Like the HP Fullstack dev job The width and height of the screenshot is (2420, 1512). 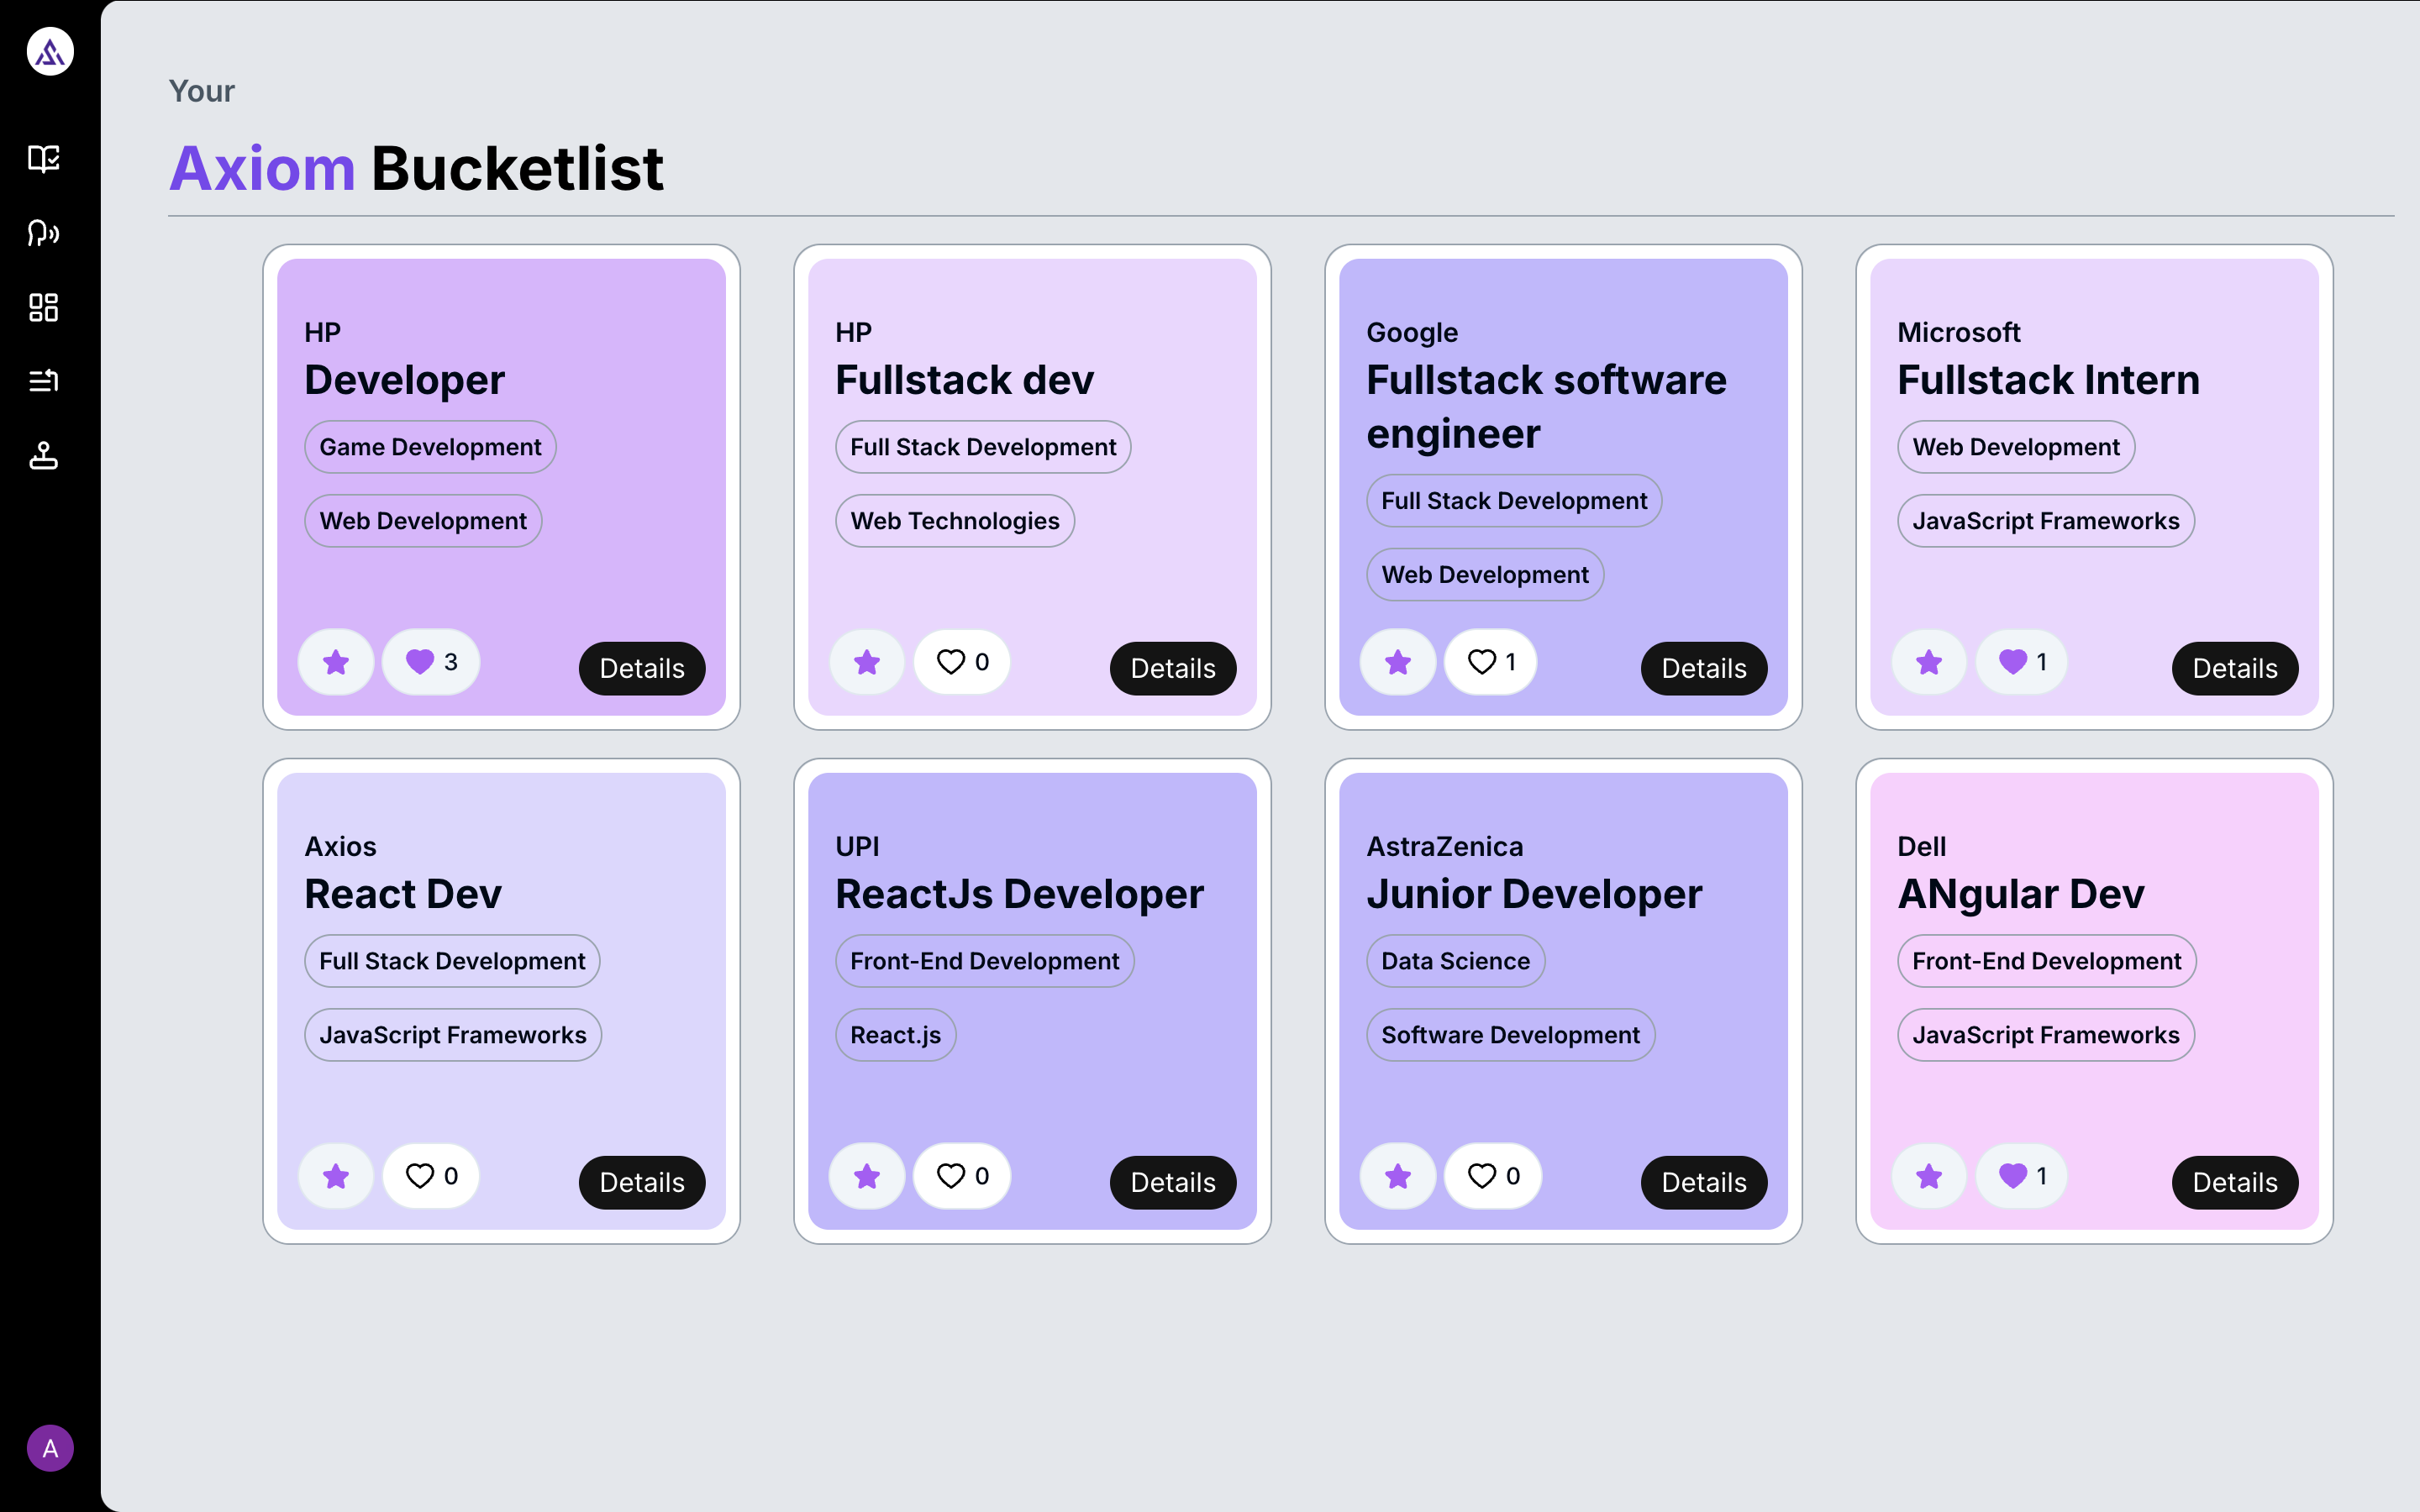point(961,662)
